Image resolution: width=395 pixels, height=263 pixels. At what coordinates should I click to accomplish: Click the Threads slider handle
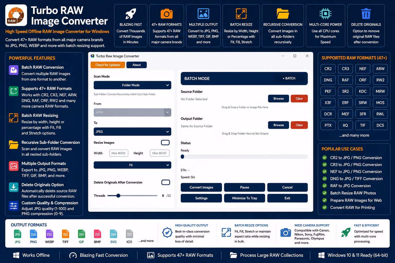tap(118, 196)
